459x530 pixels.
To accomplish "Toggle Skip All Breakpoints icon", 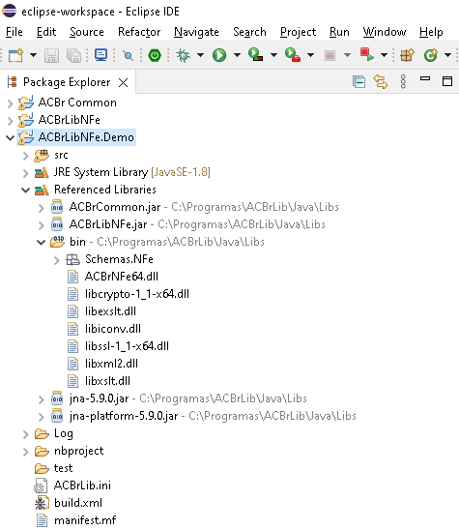I will (x=128, y=55).
